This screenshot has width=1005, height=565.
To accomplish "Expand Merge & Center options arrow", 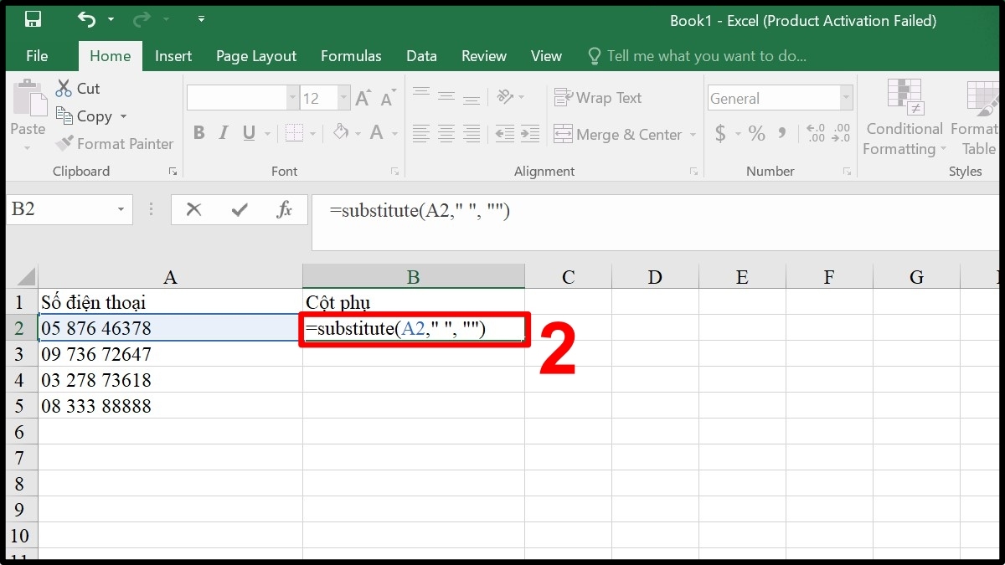I will click(x=693, y=134).
